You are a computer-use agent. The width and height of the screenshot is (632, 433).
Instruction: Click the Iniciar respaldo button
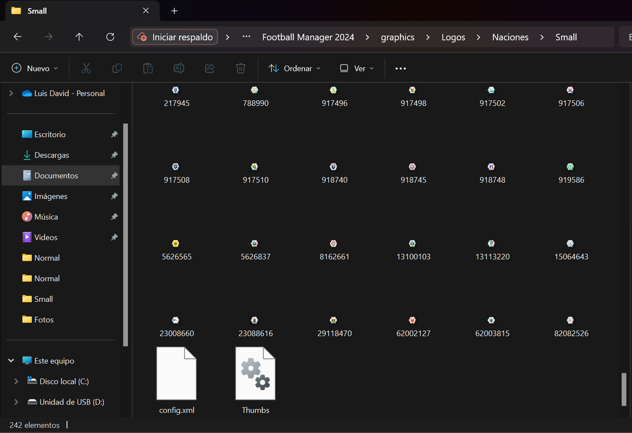pos(175,37)
